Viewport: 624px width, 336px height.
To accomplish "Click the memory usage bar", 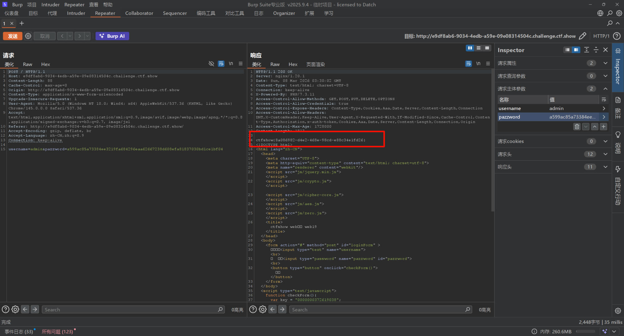I will pyautogui.click(x=586, y=331).
